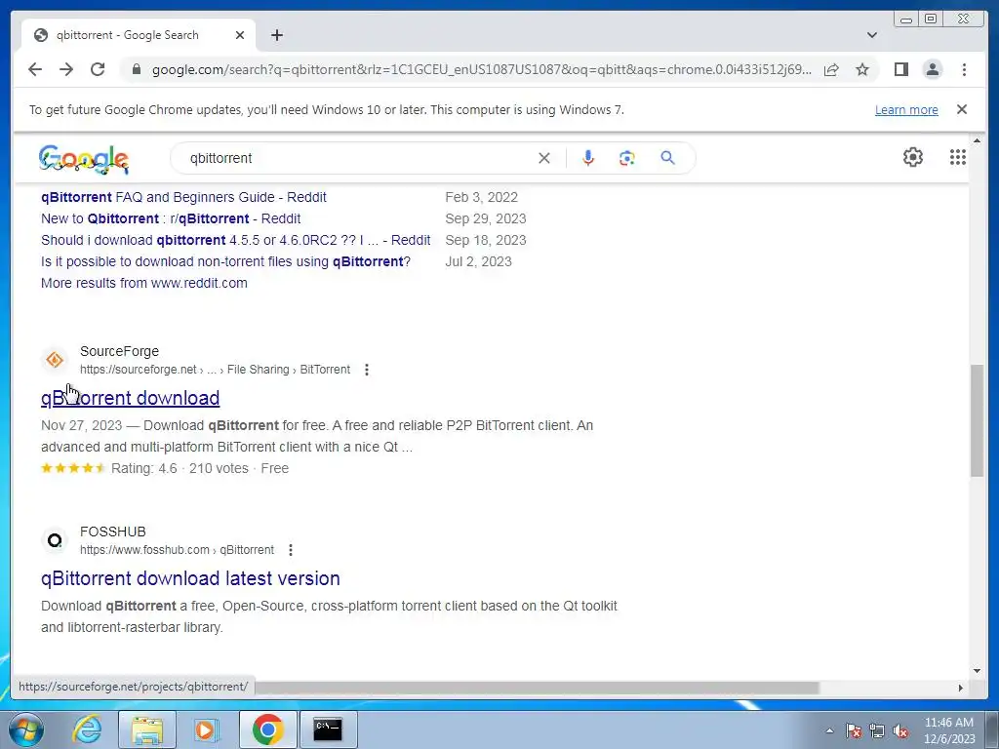
Task: Go to the Google logo homepage
Action: pos(84,159)
